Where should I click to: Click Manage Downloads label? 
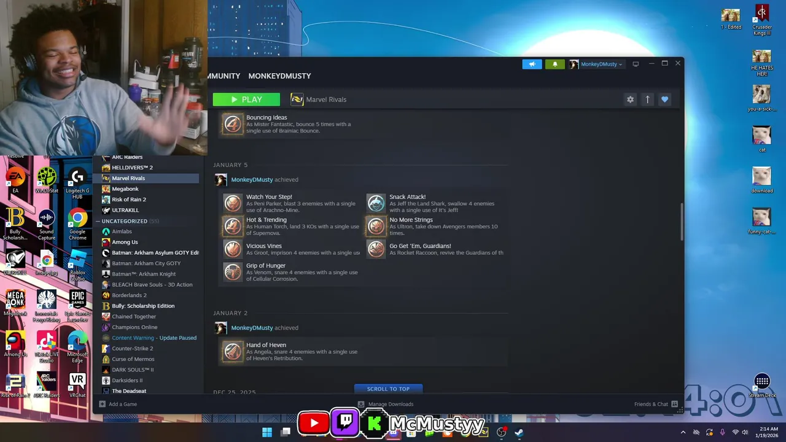391,404
